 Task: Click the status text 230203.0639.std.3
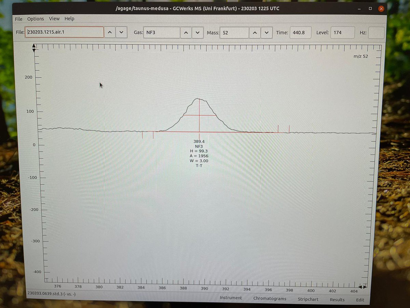45,294
